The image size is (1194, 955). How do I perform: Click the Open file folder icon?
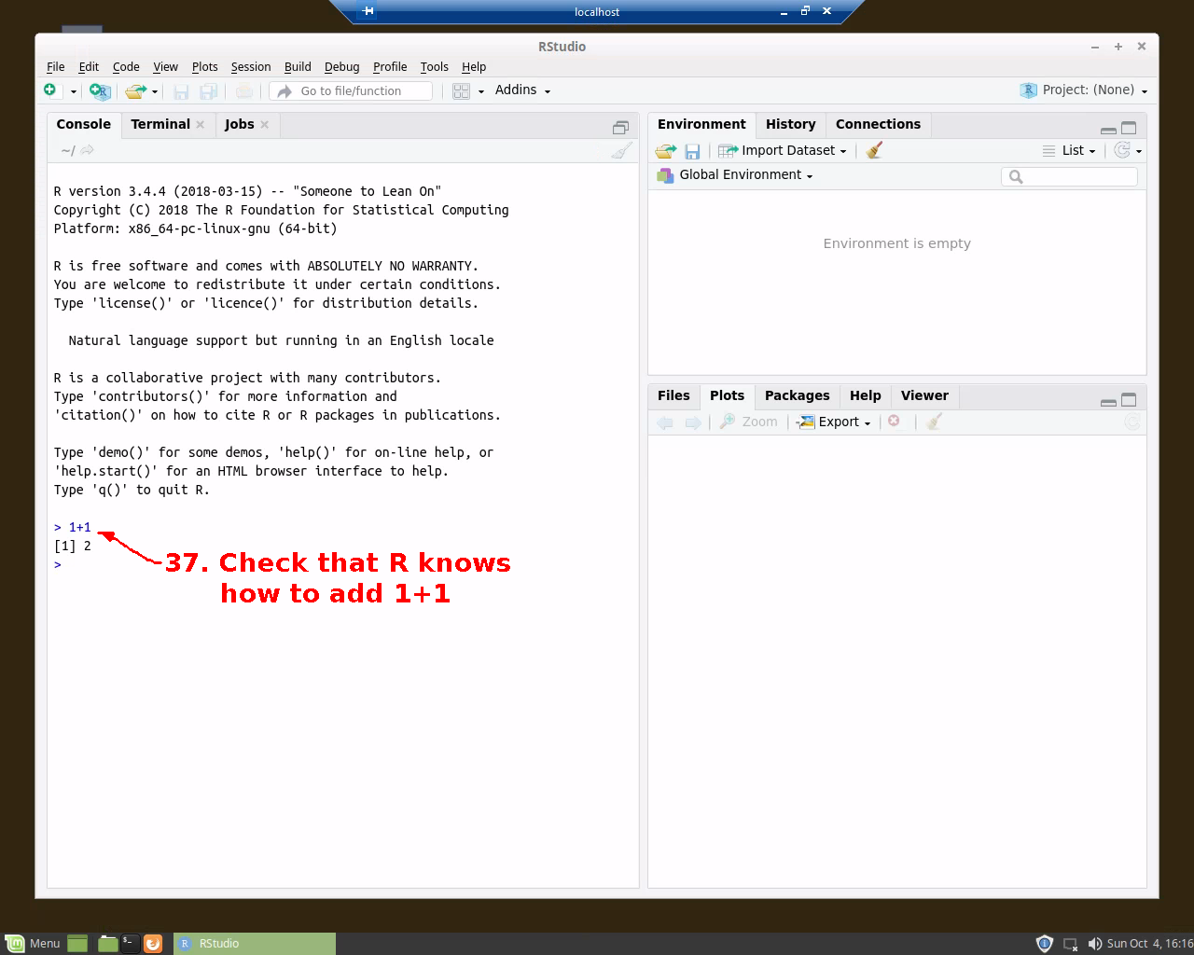[x=136, y=90]
